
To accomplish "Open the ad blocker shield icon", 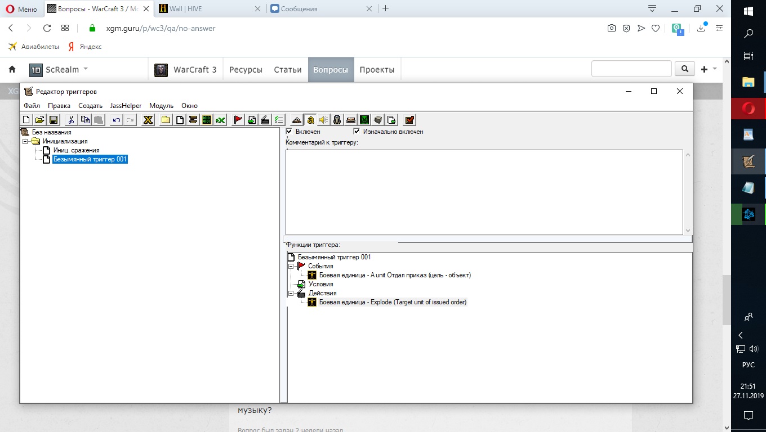I will tap(626, 28).
